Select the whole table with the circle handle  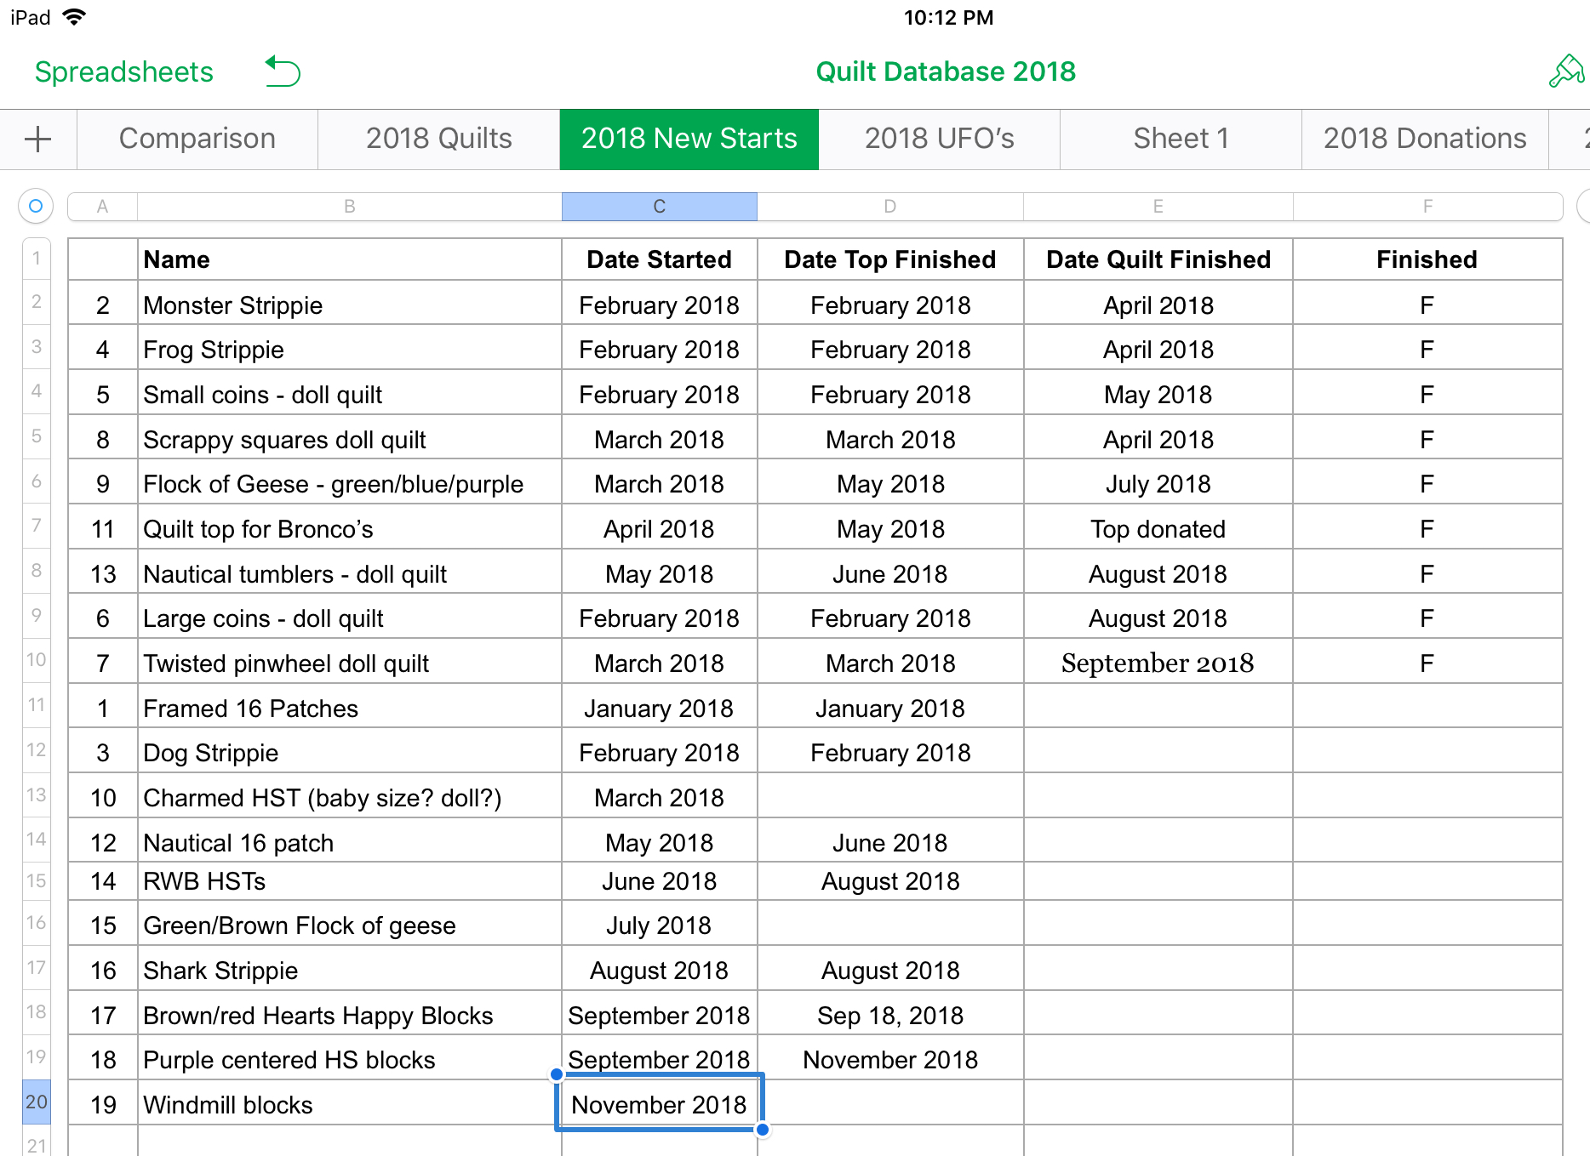tap(35, 206)
